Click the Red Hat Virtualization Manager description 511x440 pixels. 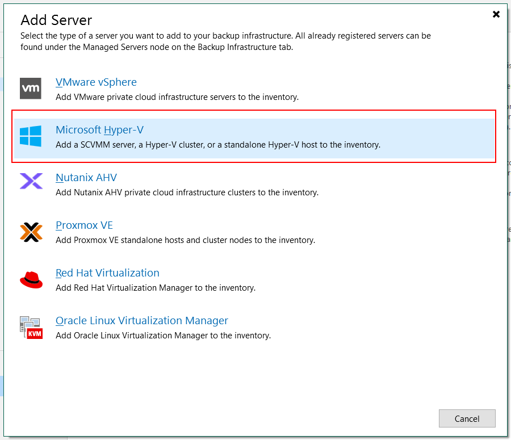[x=156, y=288]
